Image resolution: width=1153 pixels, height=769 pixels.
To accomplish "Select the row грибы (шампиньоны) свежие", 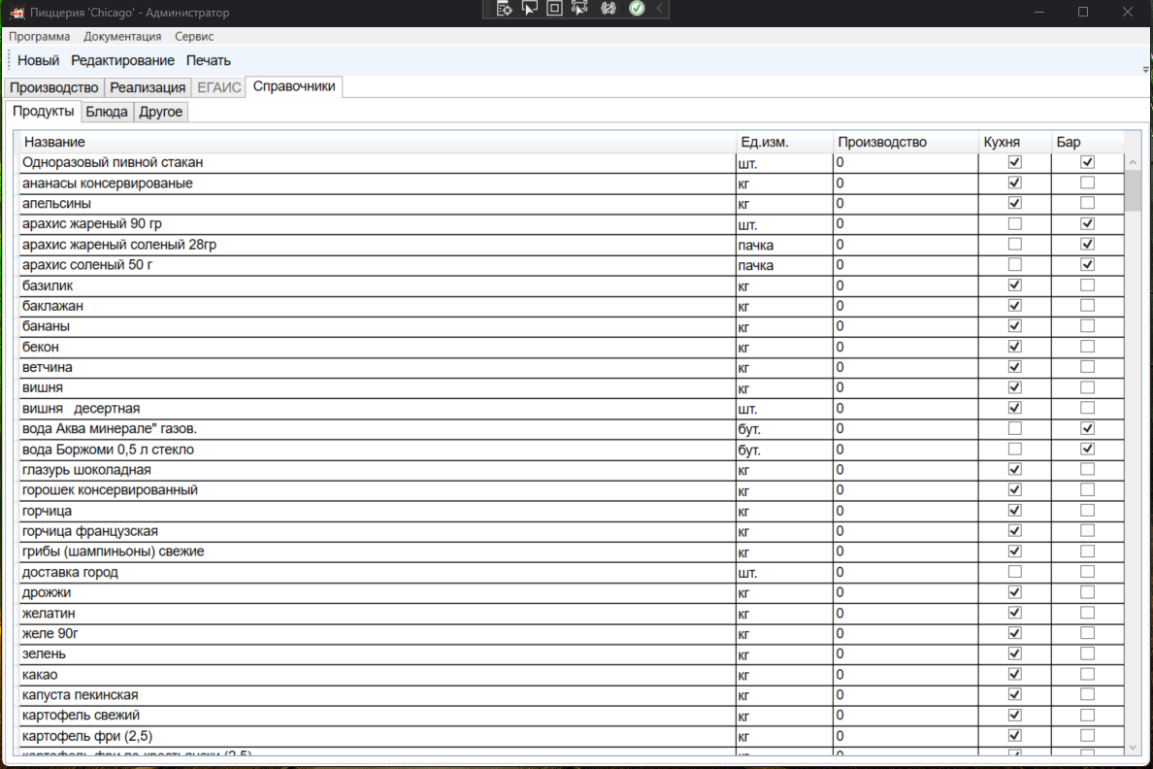I will pyautogui.click(x=572, y=552).
